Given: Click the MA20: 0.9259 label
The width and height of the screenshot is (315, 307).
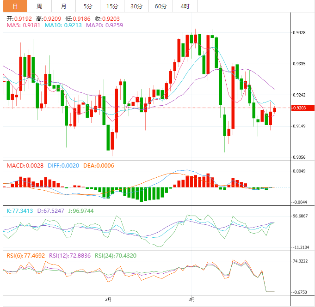Looking at the screenshot, I should coord(105,25).
